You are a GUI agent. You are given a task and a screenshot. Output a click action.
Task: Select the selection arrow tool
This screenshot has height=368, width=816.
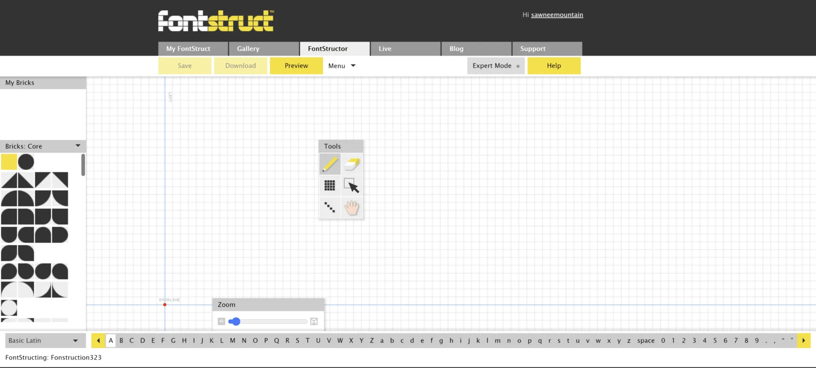point(352,185)
